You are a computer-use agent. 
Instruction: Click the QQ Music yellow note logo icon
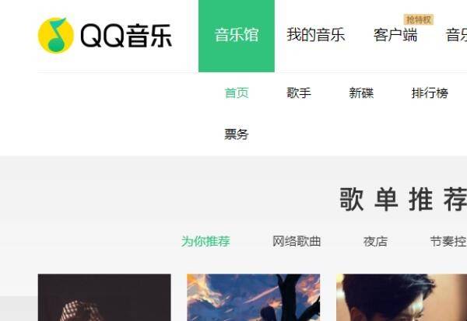tap(56, 35)
